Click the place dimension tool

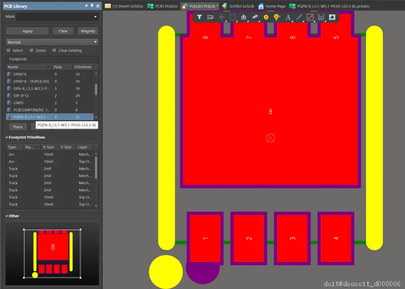coord(321,17)
